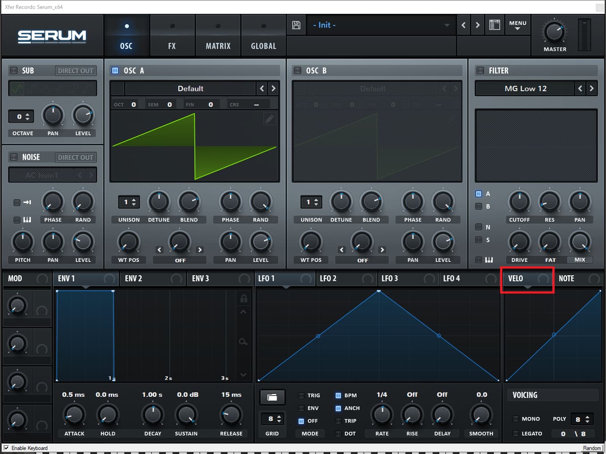The width and height of the screenshot is (606, 454).
Task: Open the MG Low 12 filter type menu
Action: 525,88
